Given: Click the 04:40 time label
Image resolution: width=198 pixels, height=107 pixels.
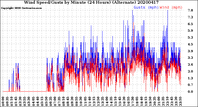Looking at the screenshot, I should [x=38, y=101].
